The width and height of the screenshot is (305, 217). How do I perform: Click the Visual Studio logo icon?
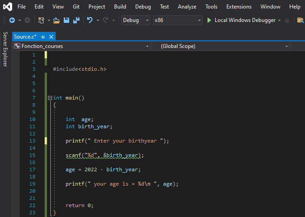coord(8,7)
